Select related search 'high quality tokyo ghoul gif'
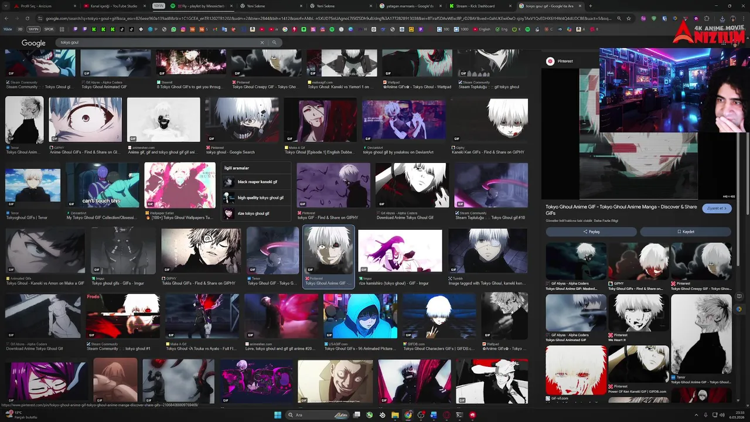 click(256, 198)
